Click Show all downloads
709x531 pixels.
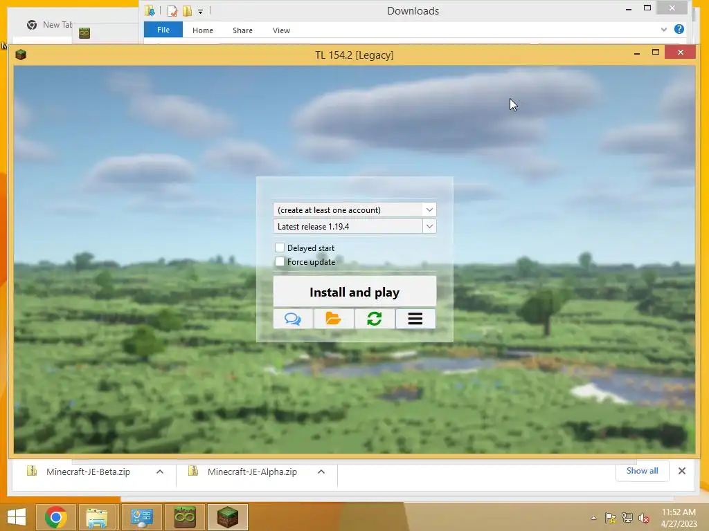point(642,471)
